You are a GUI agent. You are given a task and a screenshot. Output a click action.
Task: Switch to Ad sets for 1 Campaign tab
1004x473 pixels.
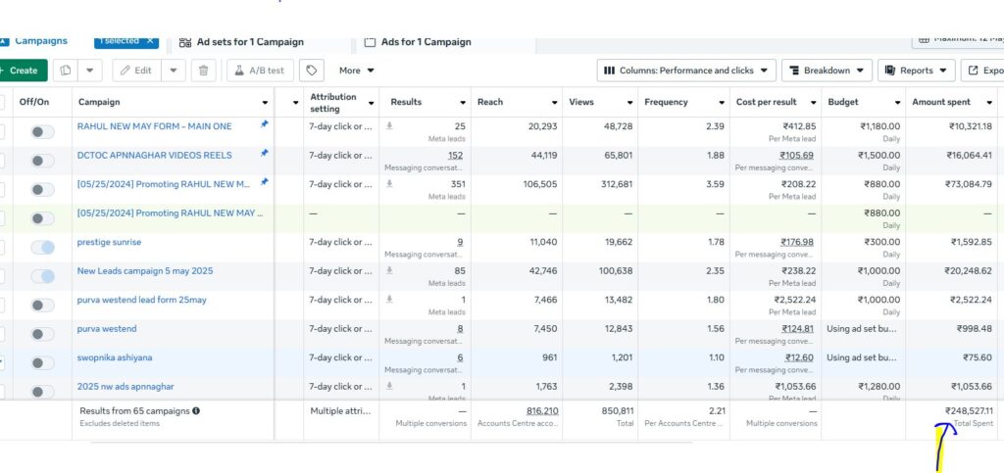[249, 42]
